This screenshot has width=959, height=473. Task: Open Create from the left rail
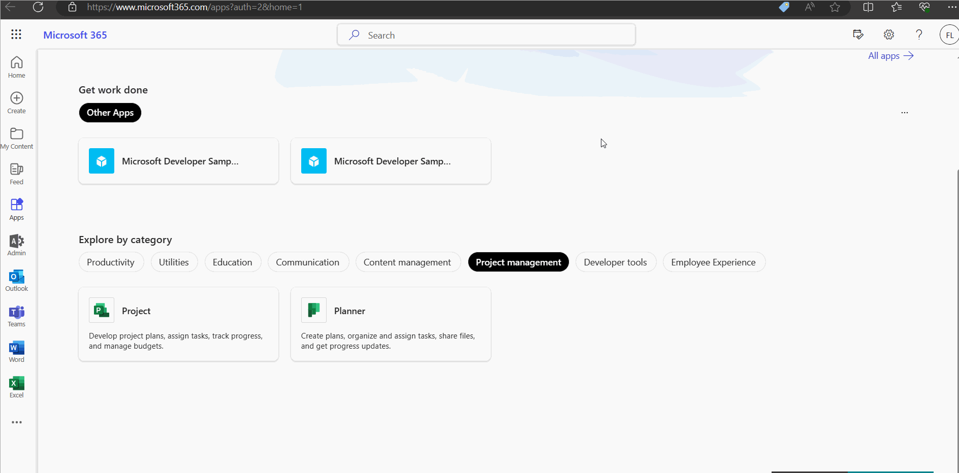(17, 103)
